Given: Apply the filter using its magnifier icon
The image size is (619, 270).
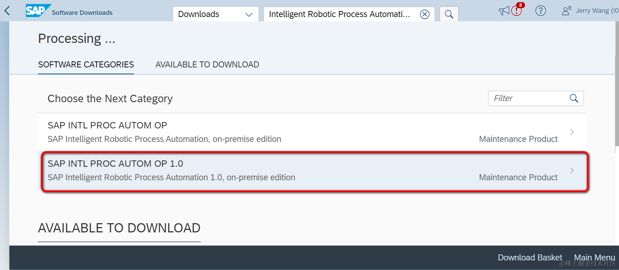Looking at the screenshot, I should tap(574, 98).
